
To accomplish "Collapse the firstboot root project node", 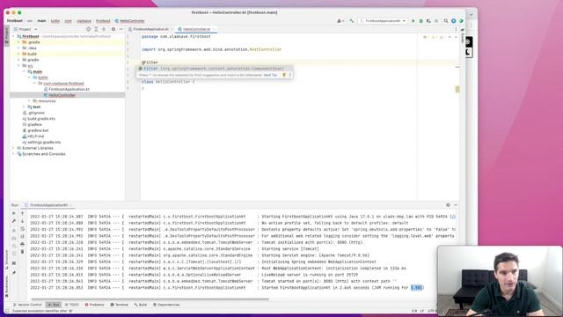I will (x=14, y=36).
